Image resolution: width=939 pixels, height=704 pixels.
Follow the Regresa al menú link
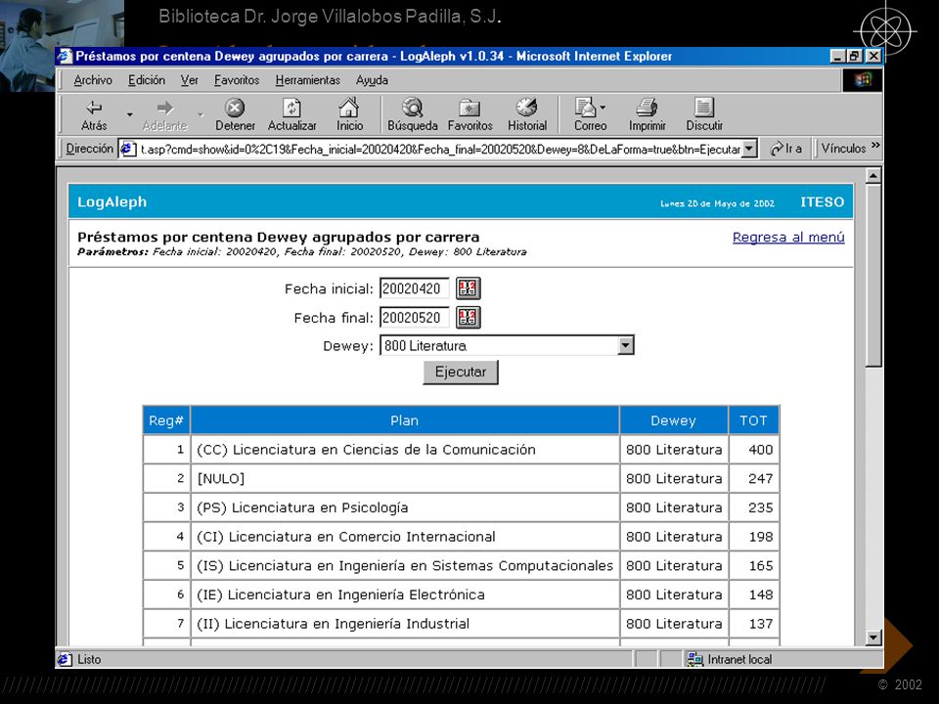(788, 237)
